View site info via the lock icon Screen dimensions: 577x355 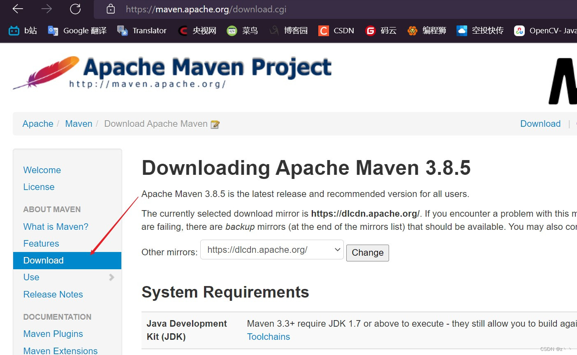tap(111, 9)
